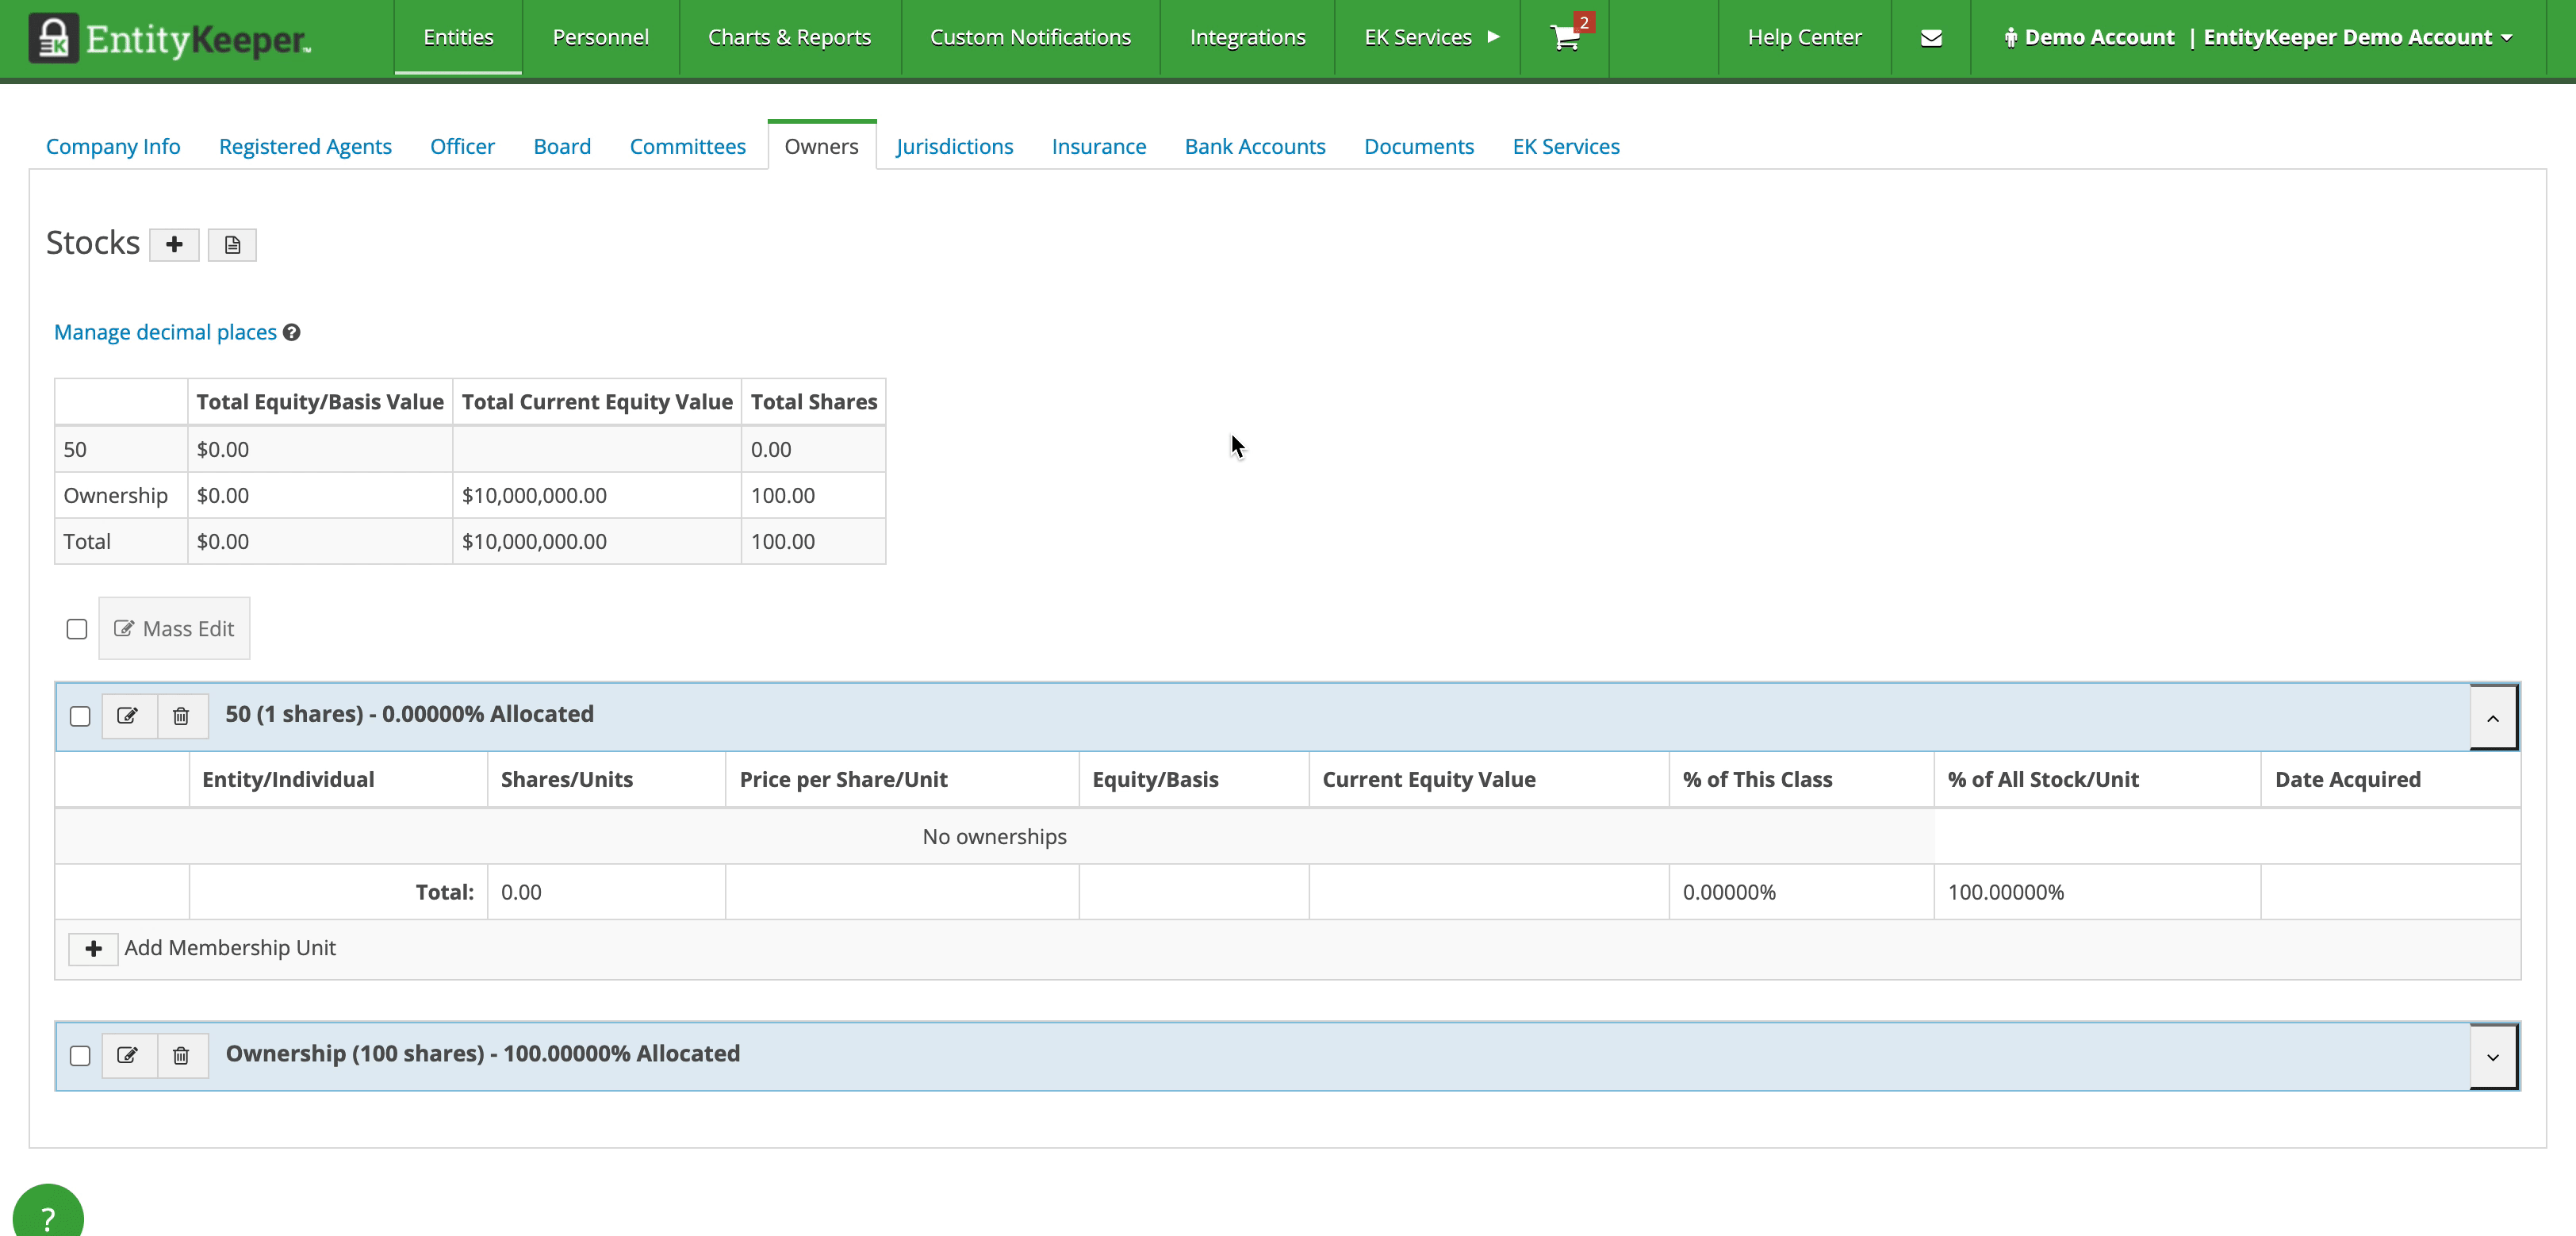Open the Manage decimal places link
The width and height of the screenshot is (2576, 1236).
point(165,332)
